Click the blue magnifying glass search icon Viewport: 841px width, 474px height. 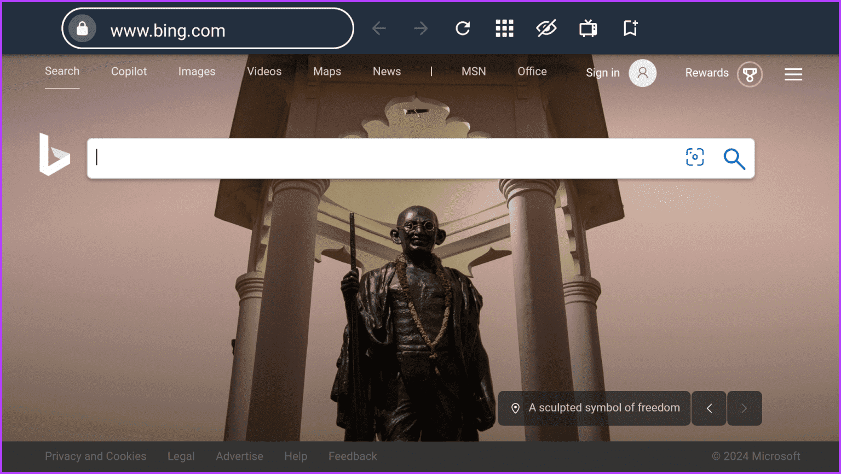coord(734,159)
